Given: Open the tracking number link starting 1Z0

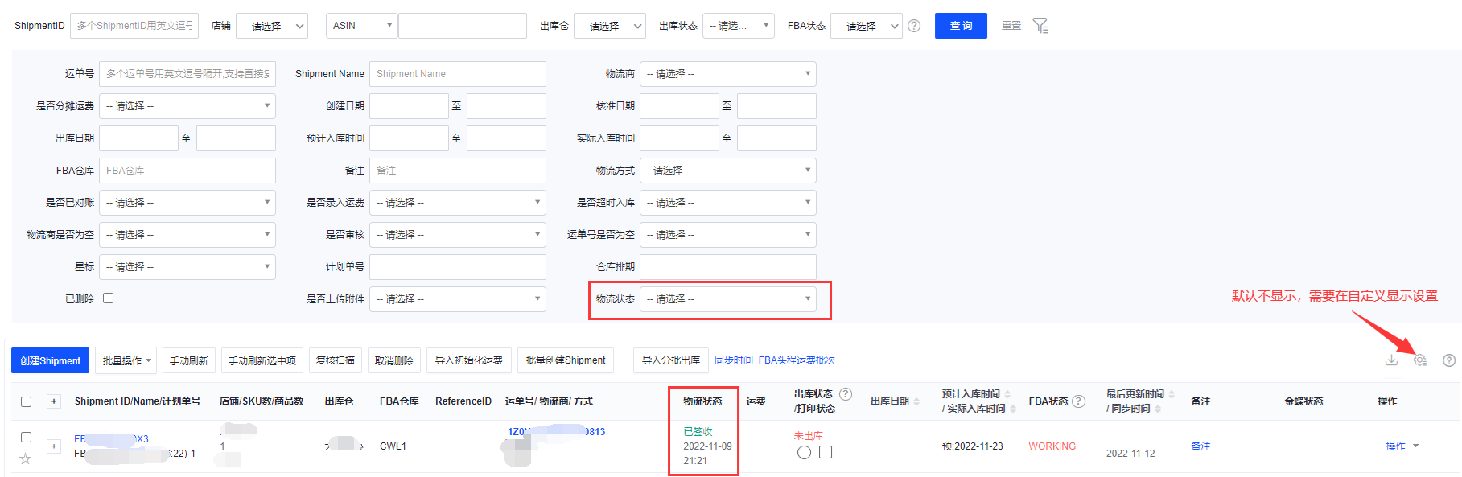Looking at the screenshot, I should click(556, 432).
